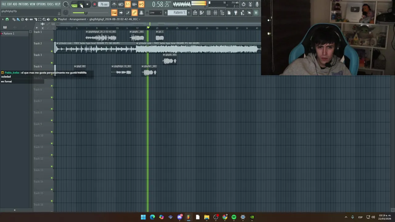
Task: Select the playlist Mute tool
Action: point(27,19)
